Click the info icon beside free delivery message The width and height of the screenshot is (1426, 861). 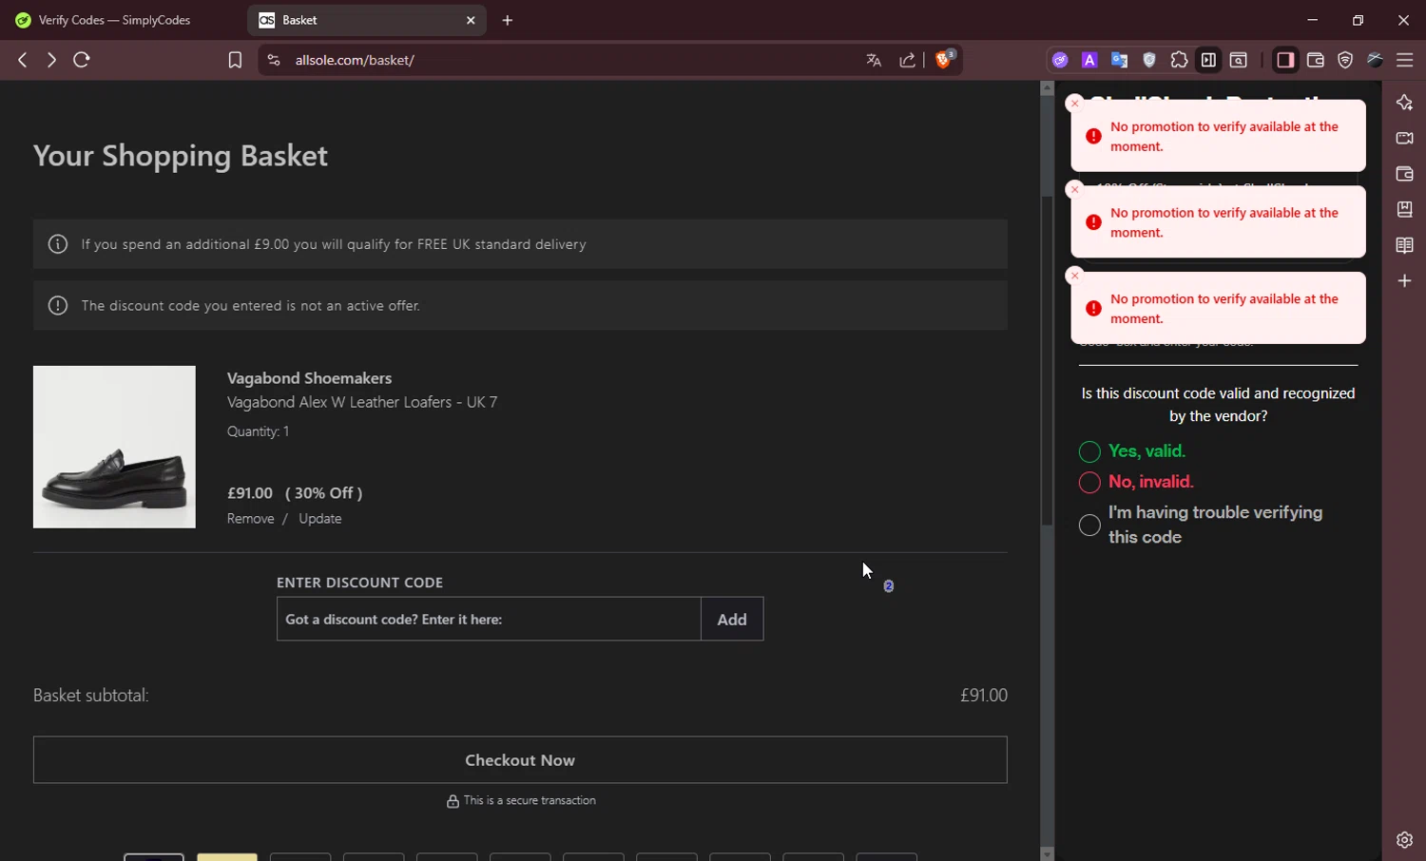[x=58, y=244]
